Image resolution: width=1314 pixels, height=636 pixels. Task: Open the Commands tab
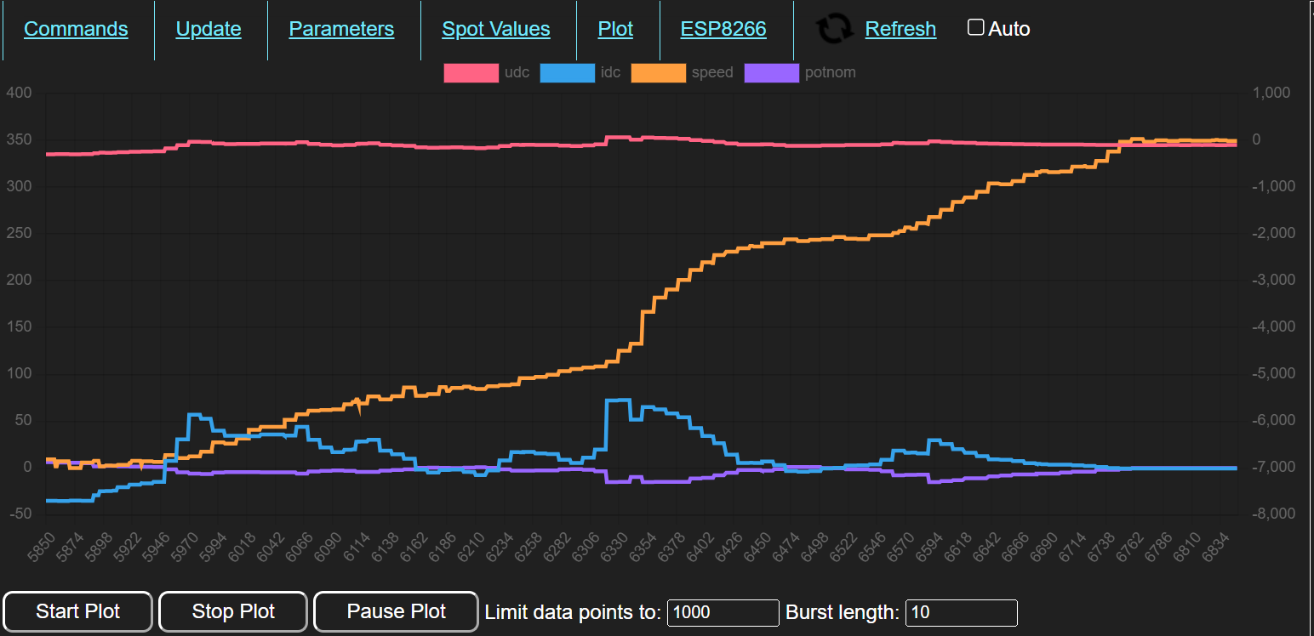tap(76, 29)
